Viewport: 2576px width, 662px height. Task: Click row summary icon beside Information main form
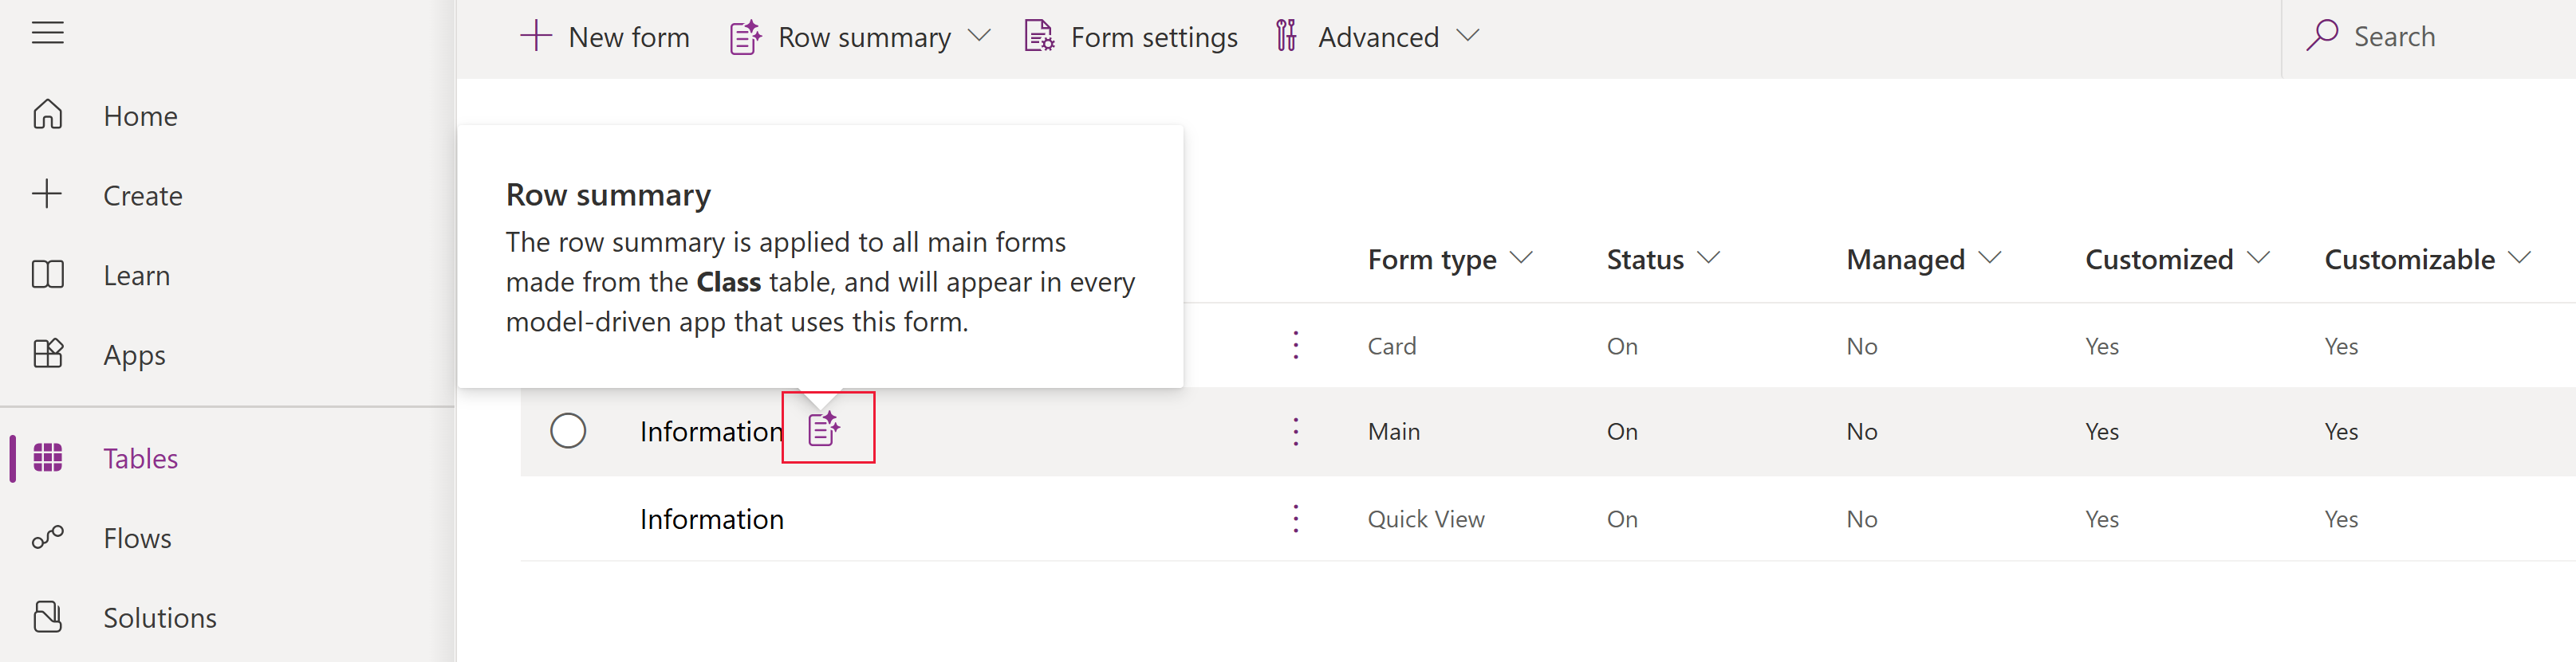point(824,429)
